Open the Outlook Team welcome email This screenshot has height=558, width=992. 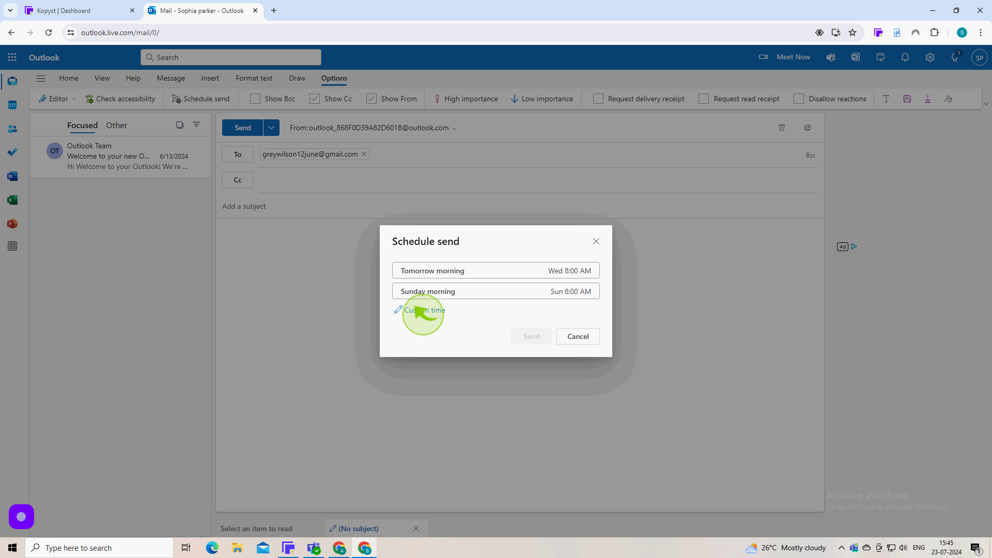pyautogui.click(x=120, y=156)
